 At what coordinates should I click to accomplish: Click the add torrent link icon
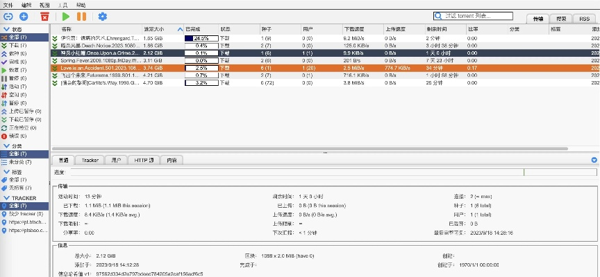8,16
